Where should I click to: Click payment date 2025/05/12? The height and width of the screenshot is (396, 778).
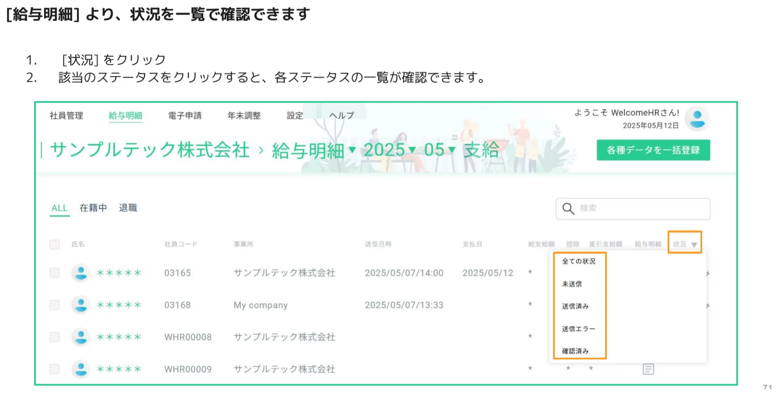pyautogui.click(x=488, y=273)
